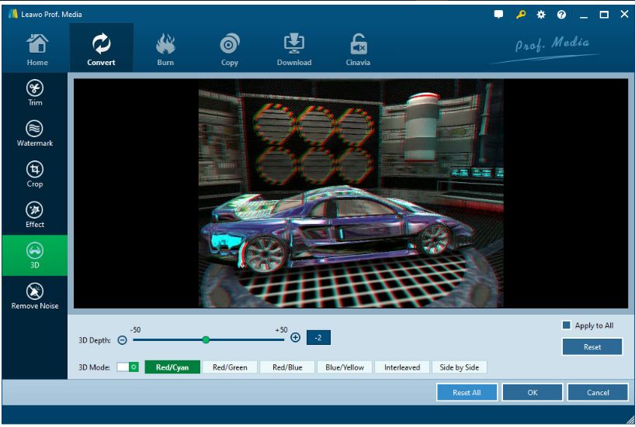Switch to the Copy tab
Viewport: 635px width, 427px height.
coord(230,50)
